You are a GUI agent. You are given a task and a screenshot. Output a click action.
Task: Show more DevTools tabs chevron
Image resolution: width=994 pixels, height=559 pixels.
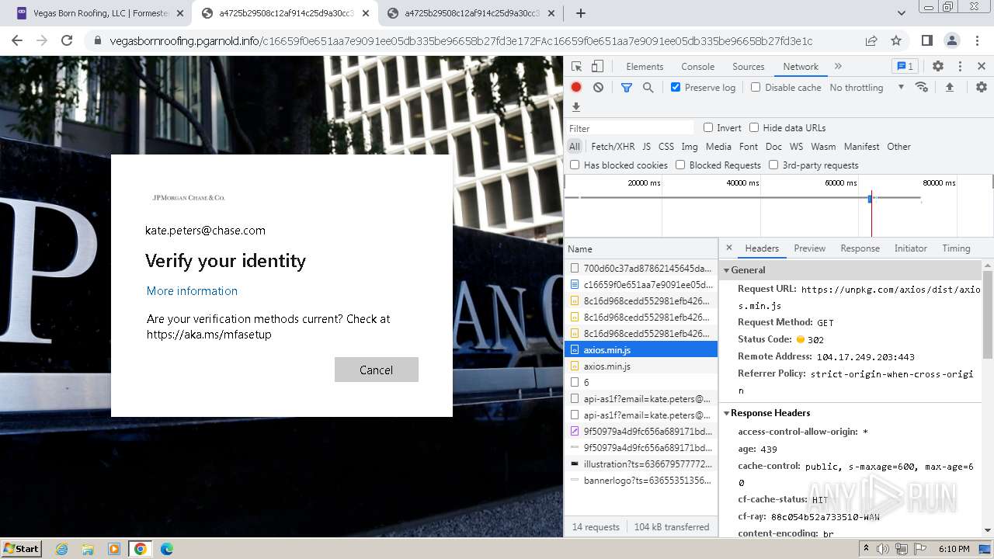[838, 67]
